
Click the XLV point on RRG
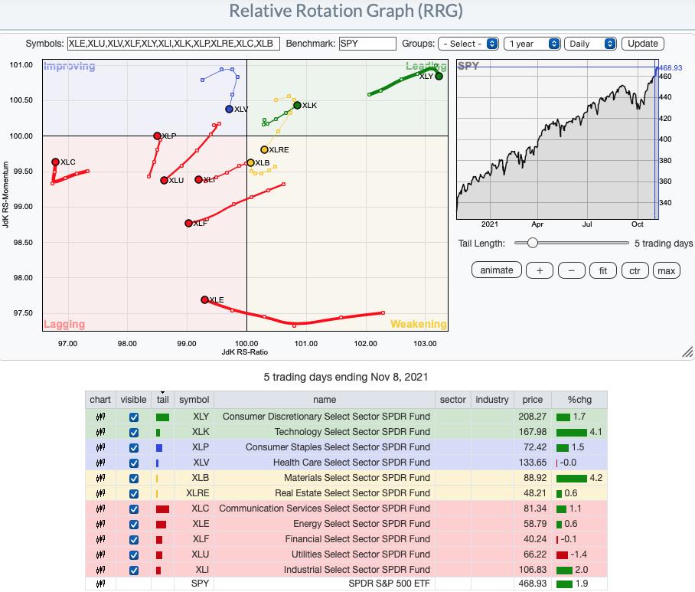(229, 109)
